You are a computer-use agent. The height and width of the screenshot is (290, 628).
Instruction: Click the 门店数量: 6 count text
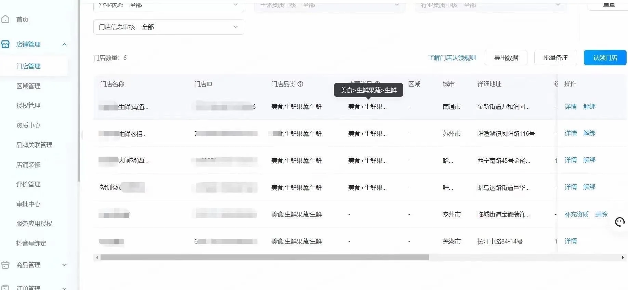[110, 58]
